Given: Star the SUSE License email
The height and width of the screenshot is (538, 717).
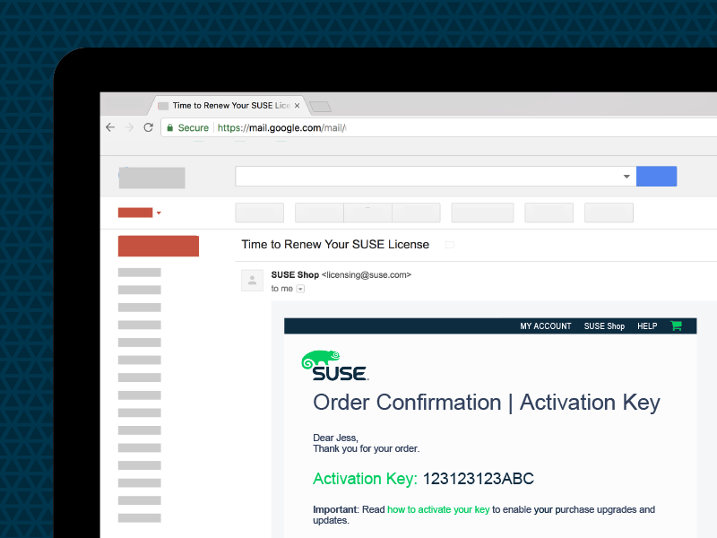Looking at the screenshot, I should click(x=449, y=244).
